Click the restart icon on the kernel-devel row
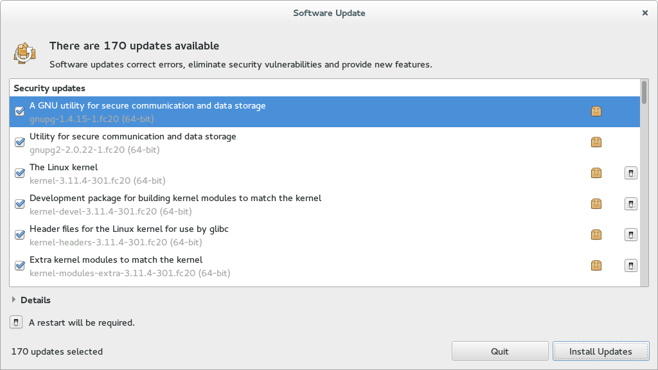Screen dimensions: 658x370 (x=631, y=204)
